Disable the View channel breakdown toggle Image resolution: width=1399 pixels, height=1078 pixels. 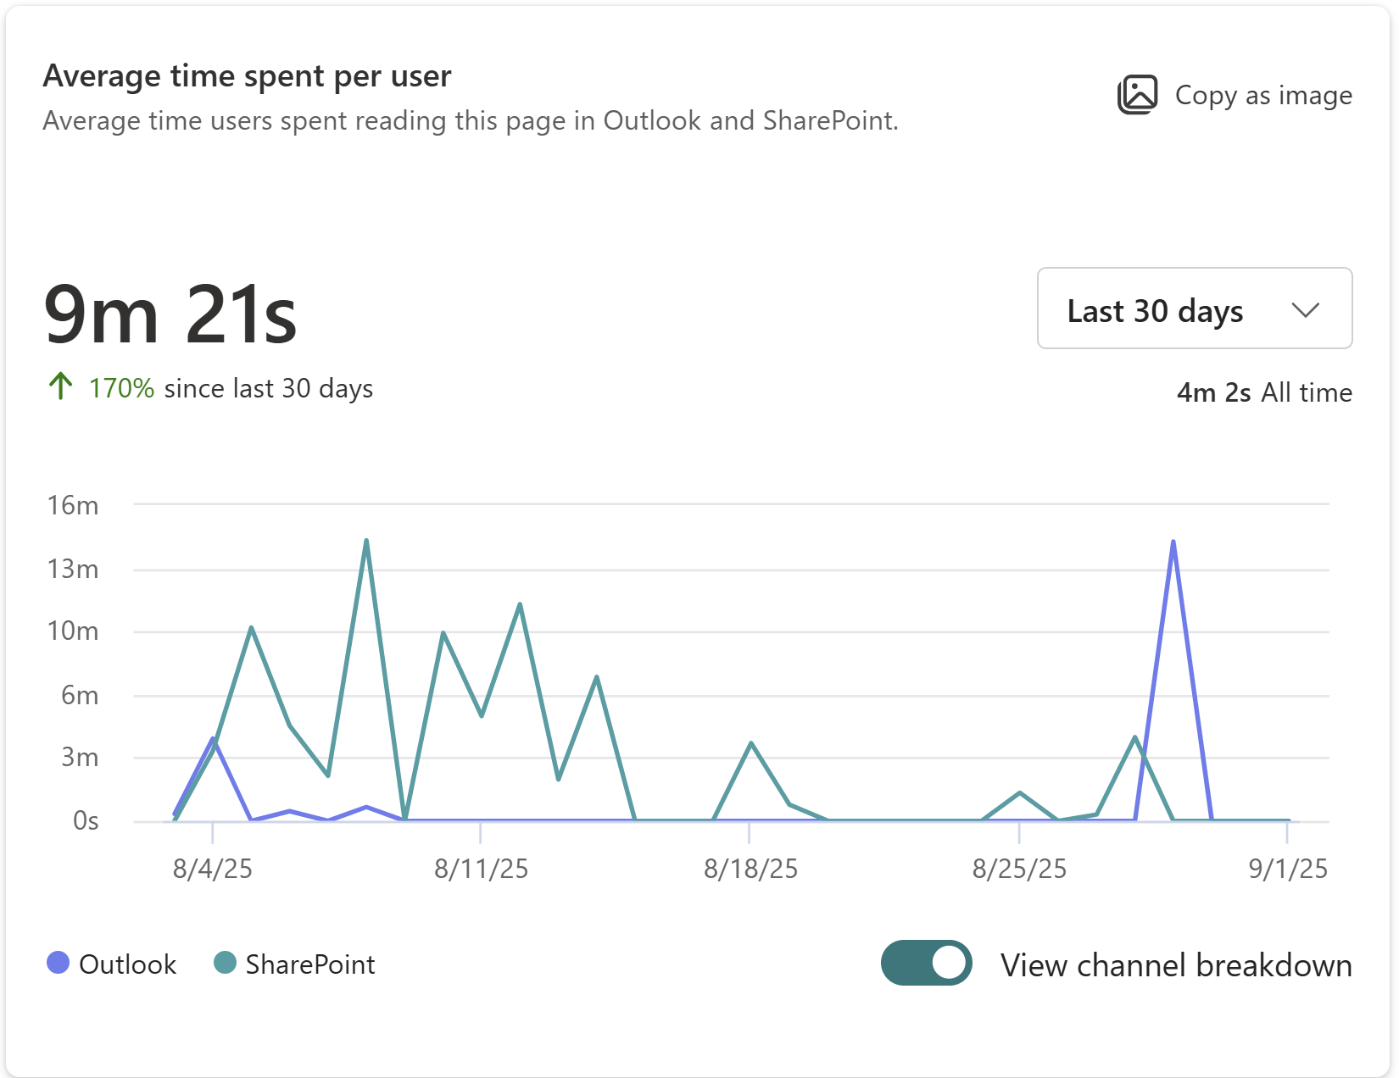[x=926, y=963]
